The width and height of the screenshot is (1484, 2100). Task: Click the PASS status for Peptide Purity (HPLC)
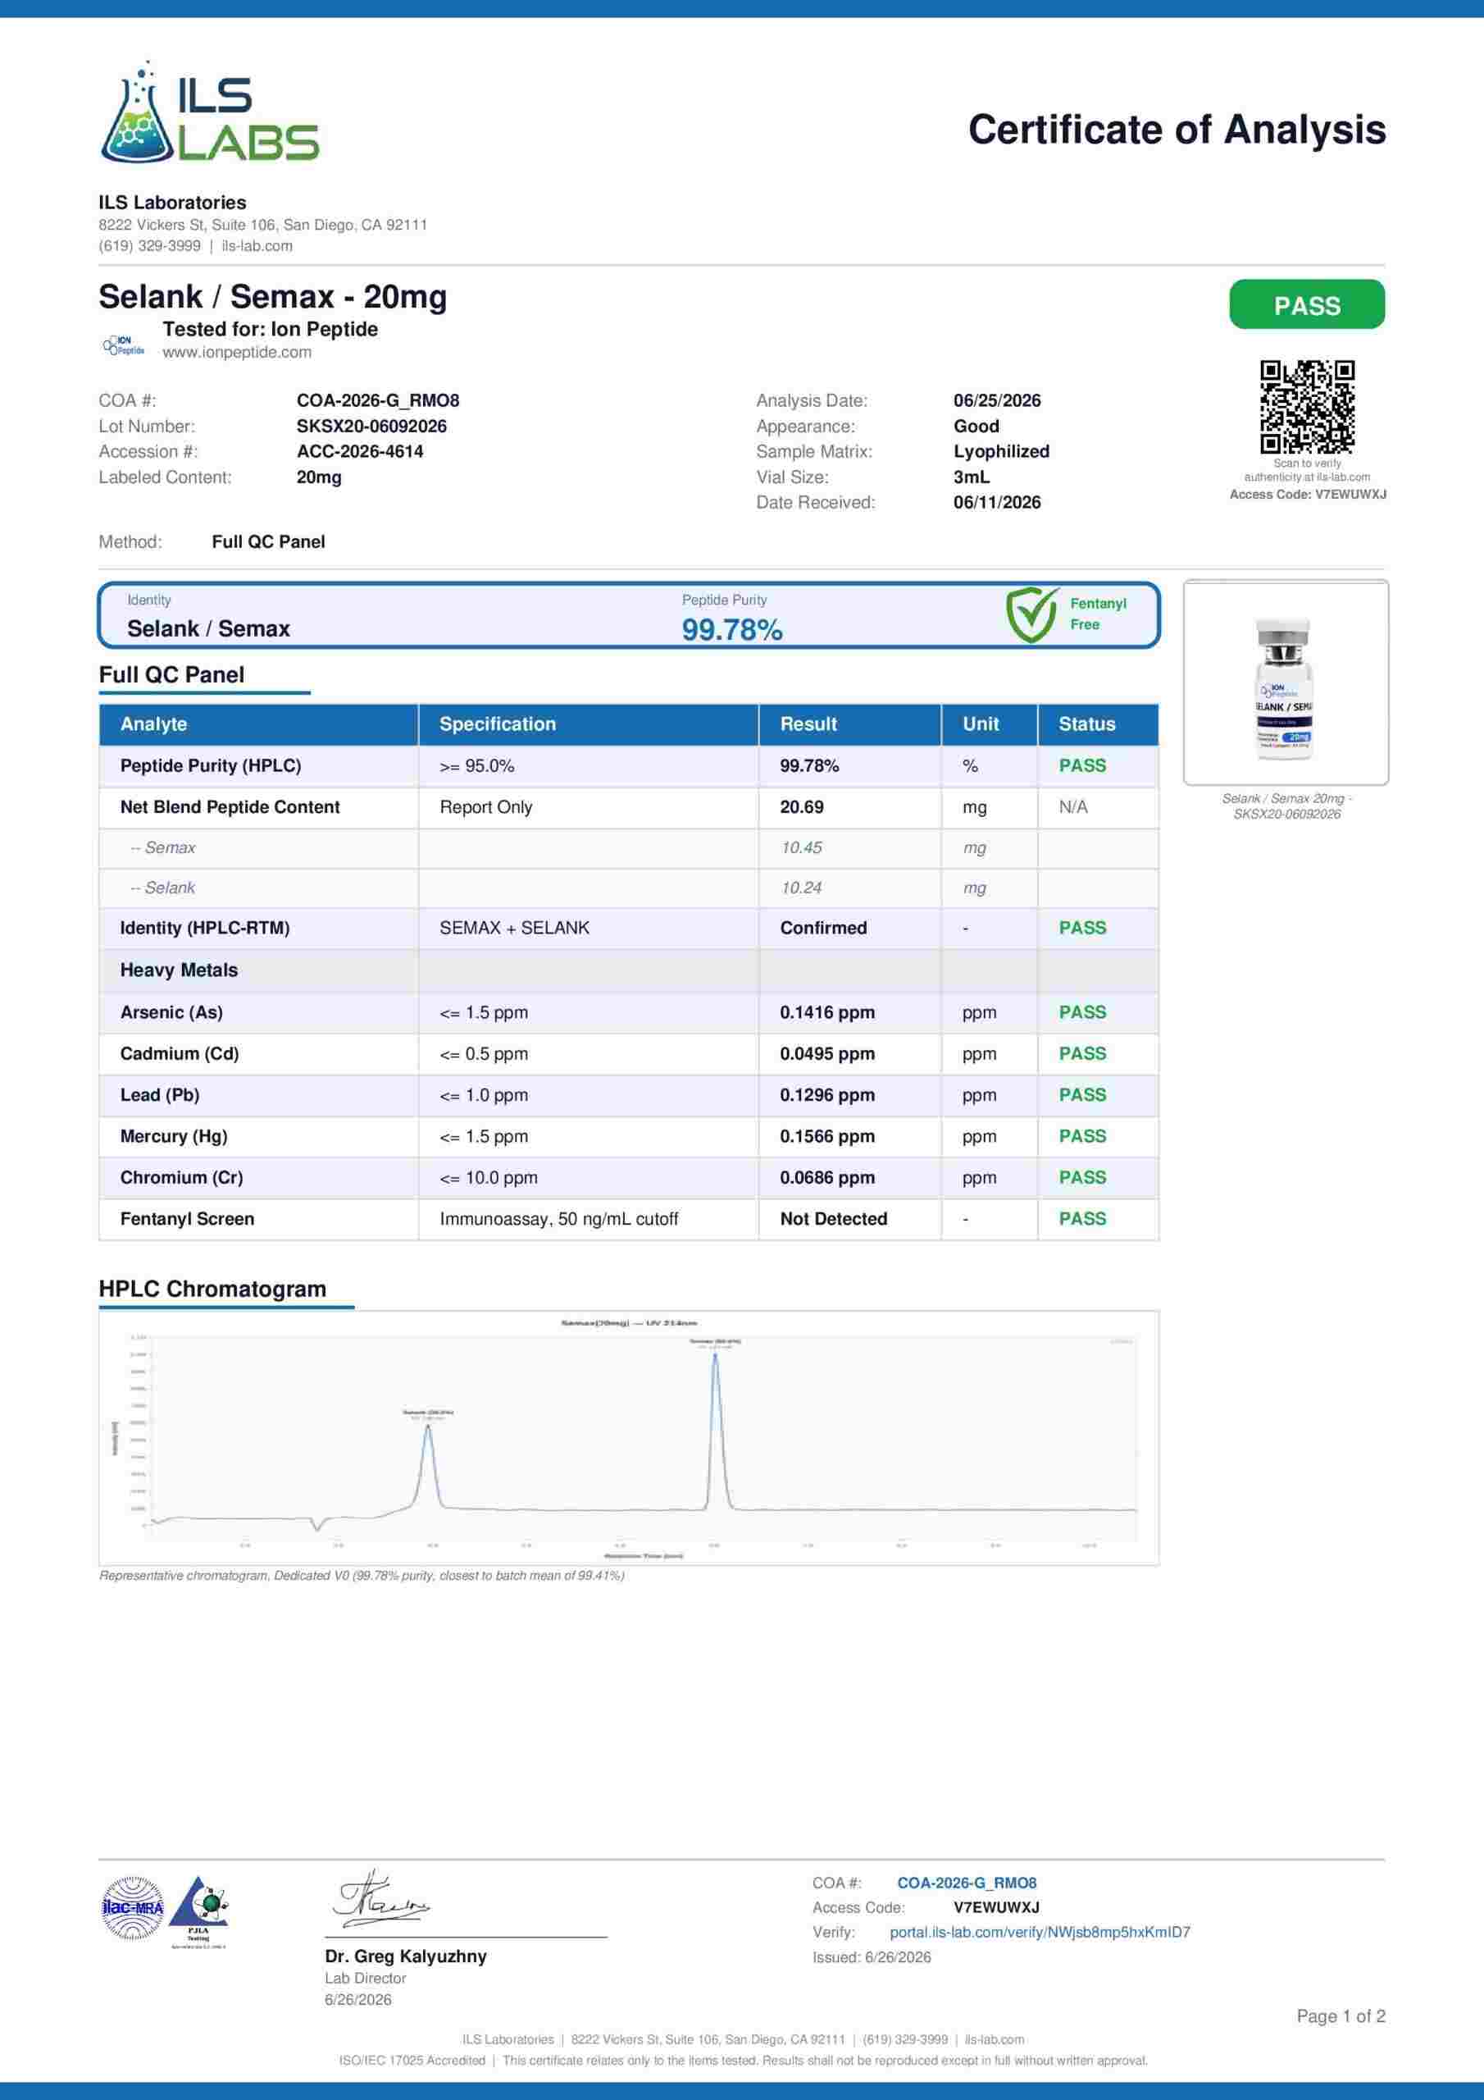tap(1082, 765)
